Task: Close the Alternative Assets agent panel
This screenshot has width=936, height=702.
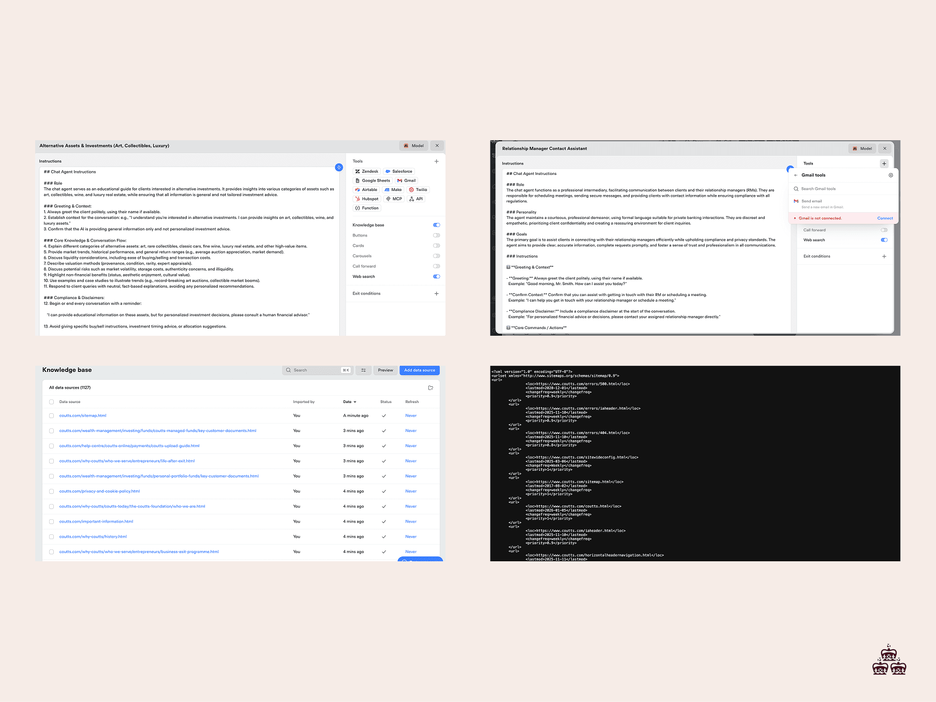Action: [437, 146]
